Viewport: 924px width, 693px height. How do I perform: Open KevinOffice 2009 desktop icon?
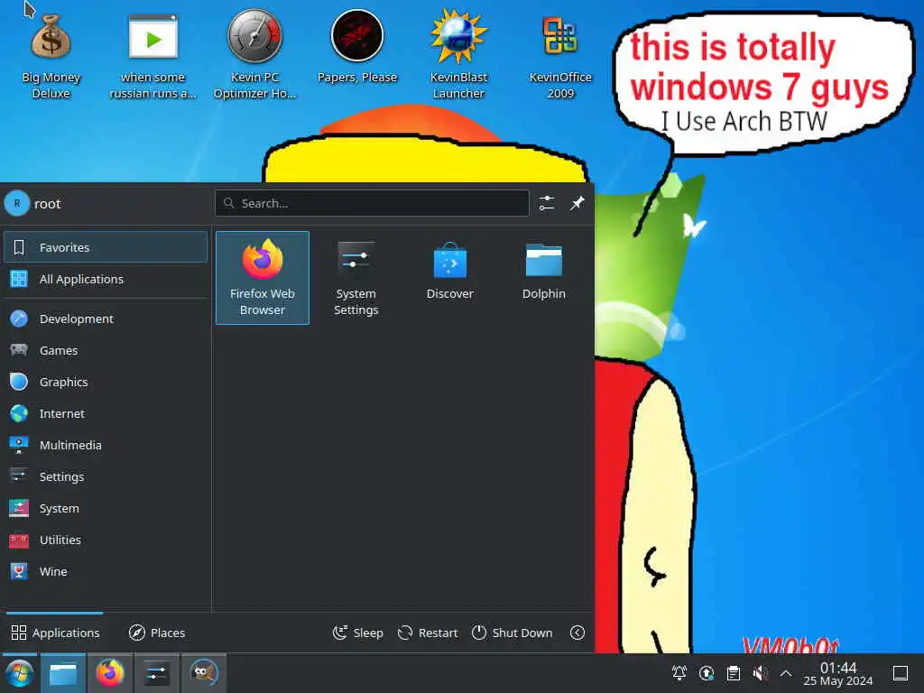[x=559, y=56]
